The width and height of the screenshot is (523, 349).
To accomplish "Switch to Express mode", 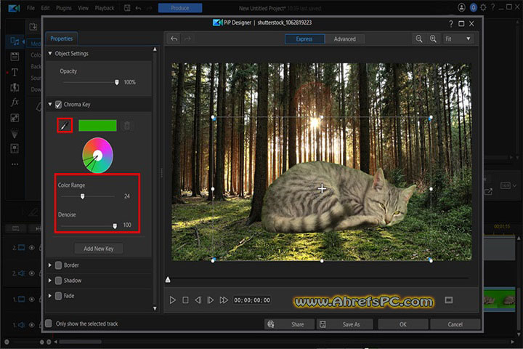I will pos(304,39).
